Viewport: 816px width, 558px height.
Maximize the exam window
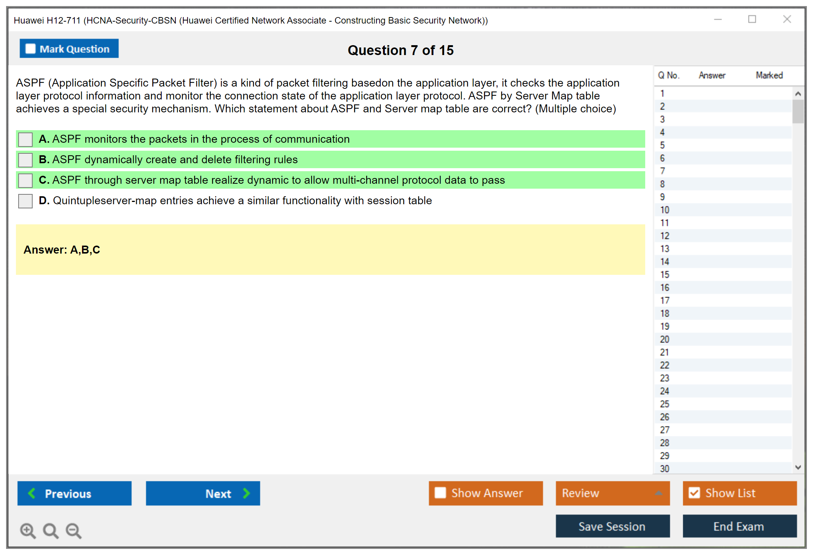click(752, 19)
